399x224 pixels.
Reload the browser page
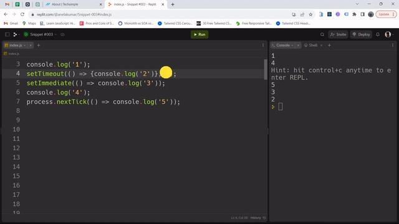(x=22, y=14)
